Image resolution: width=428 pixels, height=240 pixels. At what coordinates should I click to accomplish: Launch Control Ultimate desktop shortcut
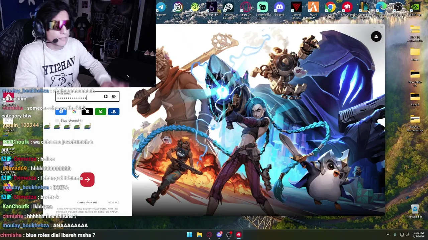pos(296,11)
